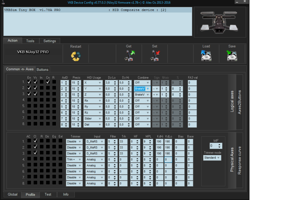Enable In checkbox for logical axis 1
This screenshot has width=300, height=200.
click(42, 82)
